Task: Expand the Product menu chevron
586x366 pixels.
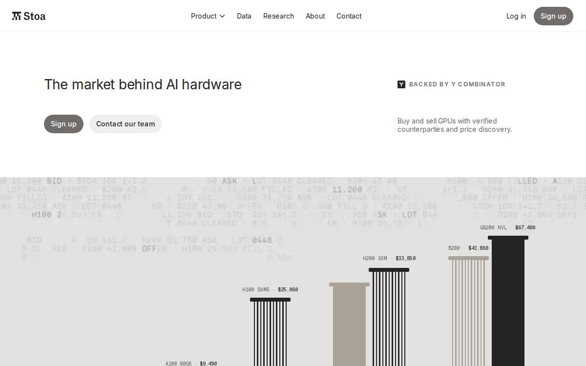Action: (222, 16)
